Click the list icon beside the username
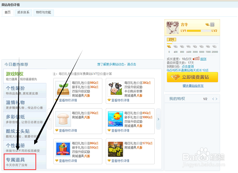The image size is (238, 173). tap(212, 24)
